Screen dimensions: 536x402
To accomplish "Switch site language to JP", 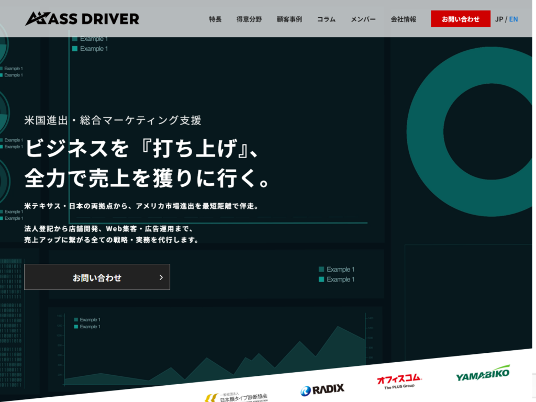I will click(x=499, y=19).
